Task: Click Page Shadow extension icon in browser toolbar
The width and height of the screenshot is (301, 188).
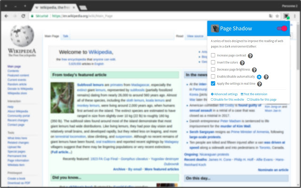Action: pos(286,16)
